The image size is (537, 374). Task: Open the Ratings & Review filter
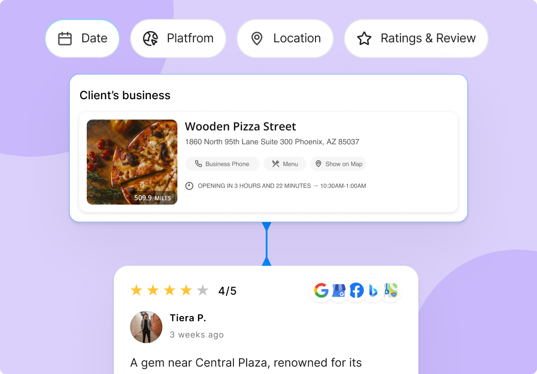coord(416,38)
